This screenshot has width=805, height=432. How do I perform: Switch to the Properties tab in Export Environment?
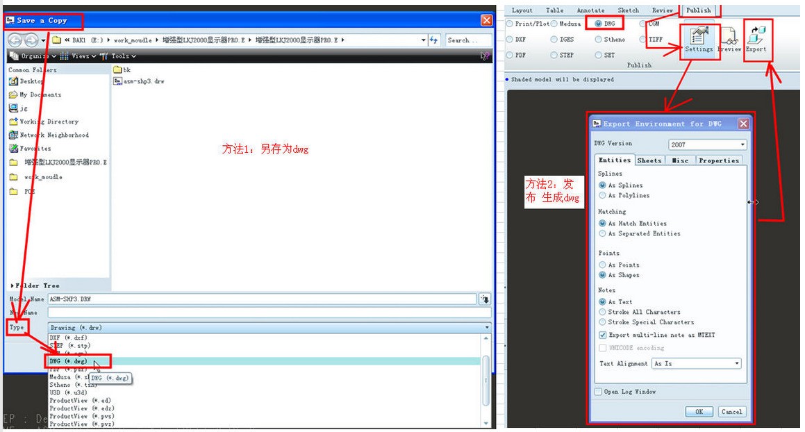[x=719, y=160]
